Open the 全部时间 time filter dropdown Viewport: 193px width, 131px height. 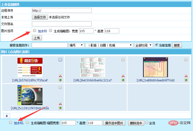click(143, 45)
